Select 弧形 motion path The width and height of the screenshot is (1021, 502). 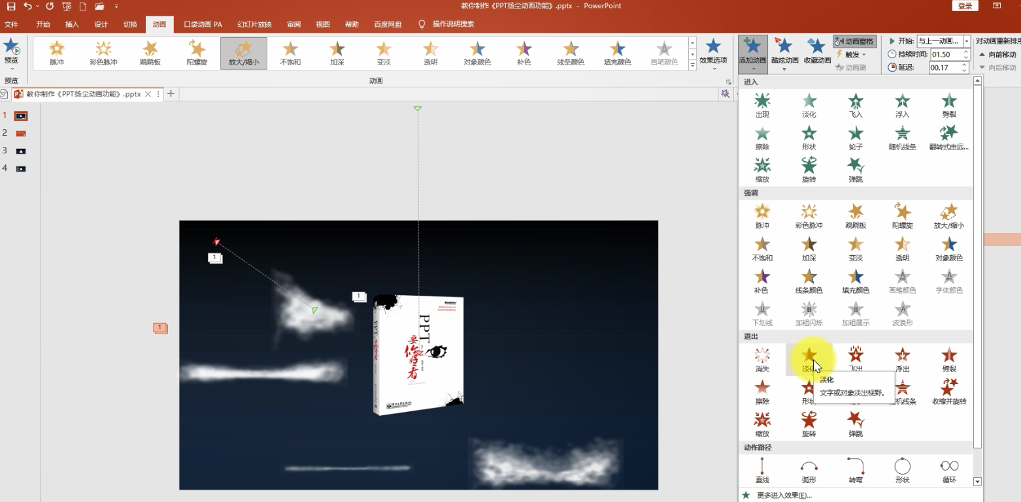tap(809, 471)
